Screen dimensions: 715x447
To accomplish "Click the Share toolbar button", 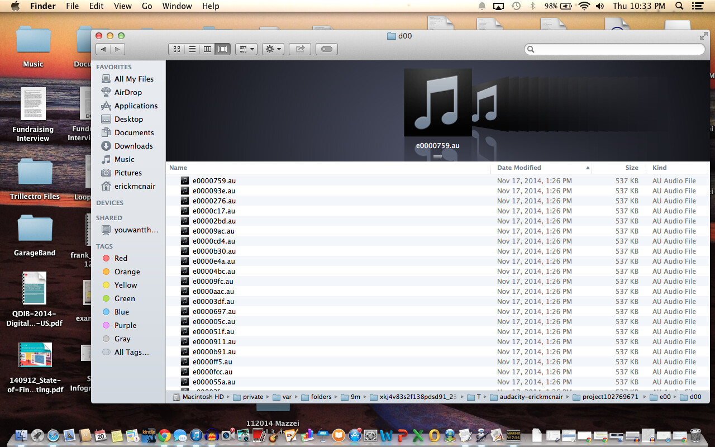I will (x=300, y=49).
